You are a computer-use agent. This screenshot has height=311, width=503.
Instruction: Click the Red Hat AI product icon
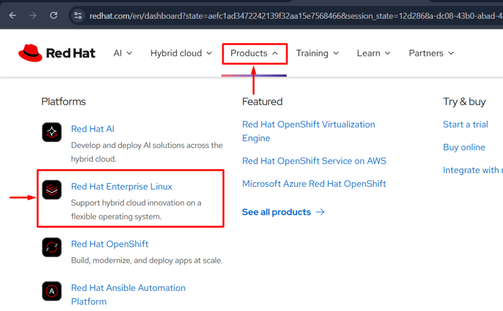[52, 132]
